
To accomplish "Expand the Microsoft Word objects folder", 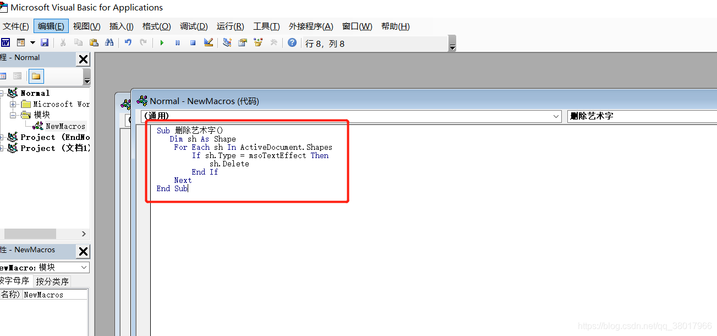I will (x=13, y=104).
